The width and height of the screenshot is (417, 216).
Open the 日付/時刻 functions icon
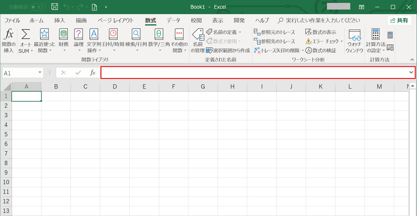[x=113, y=34]
